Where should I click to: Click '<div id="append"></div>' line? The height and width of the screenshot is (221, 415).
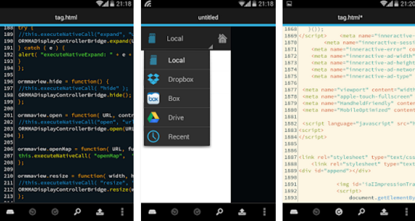point(335,171)
